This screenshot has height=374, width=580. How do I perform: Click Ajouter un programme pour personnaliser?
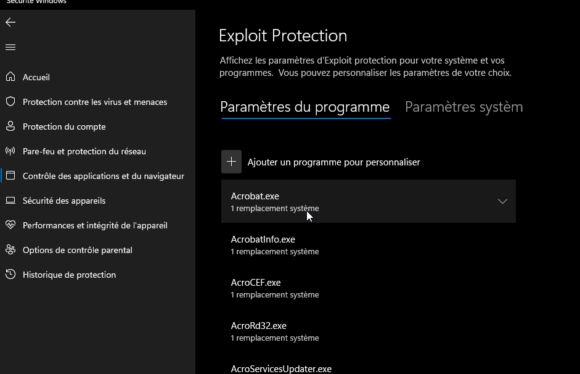[333, 162]
